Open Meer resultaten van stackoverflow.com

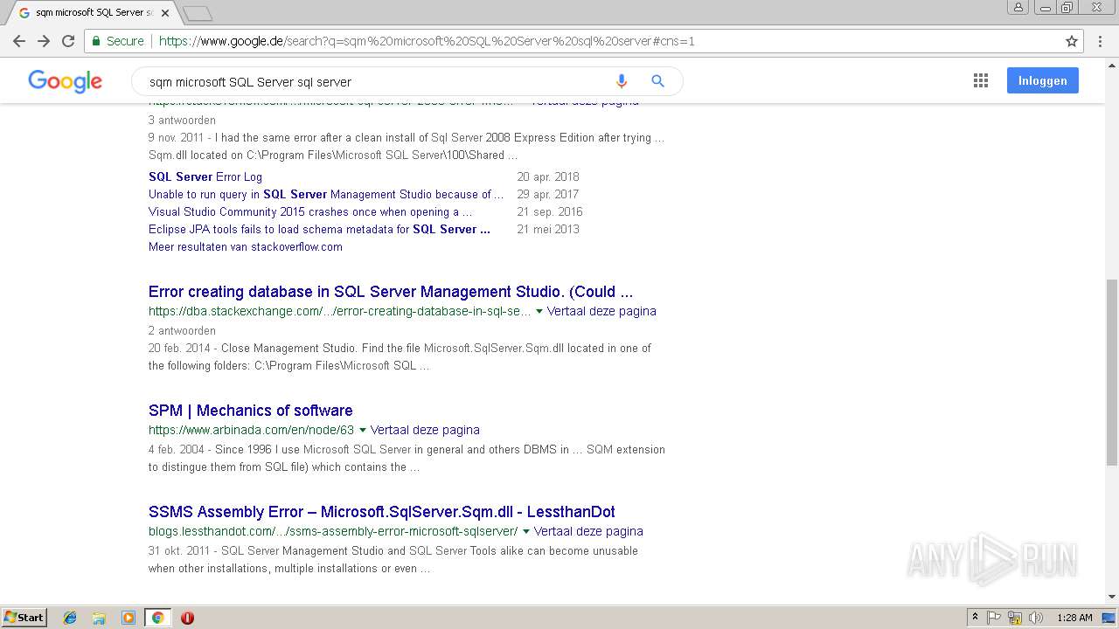click(246, 246)
